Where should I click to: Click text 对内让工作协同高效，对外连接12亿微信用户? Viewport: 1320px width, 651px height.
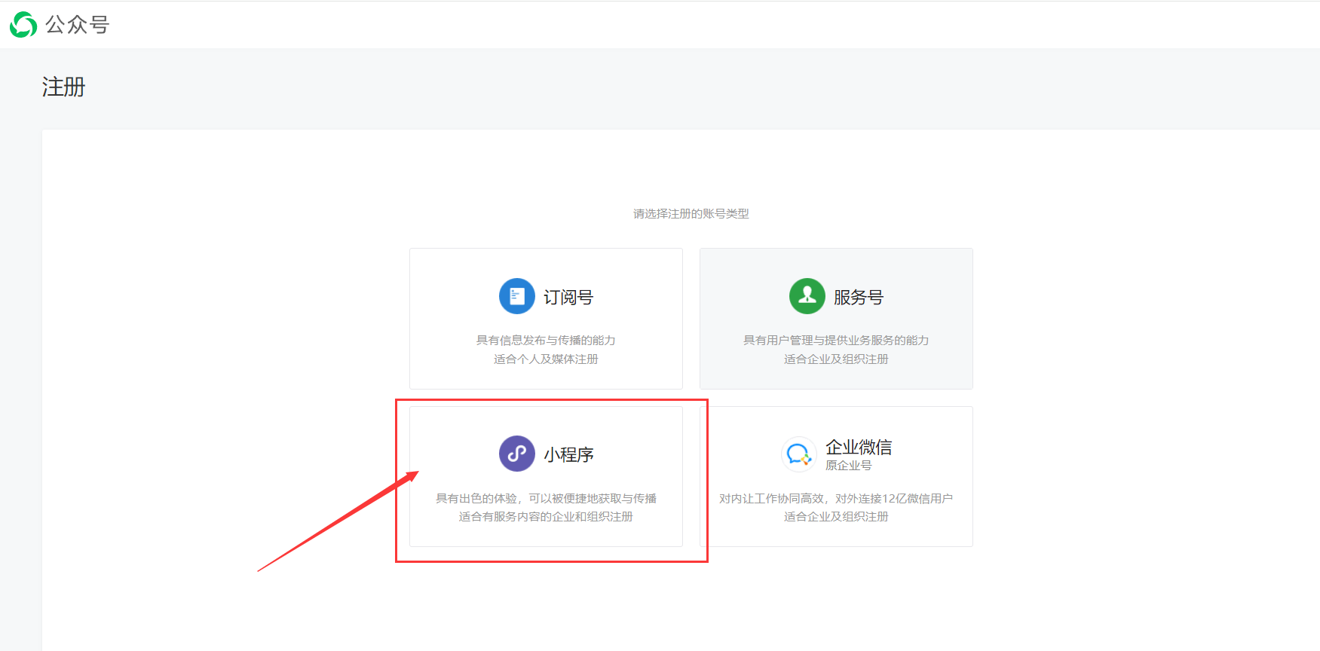tap(836, 499)
